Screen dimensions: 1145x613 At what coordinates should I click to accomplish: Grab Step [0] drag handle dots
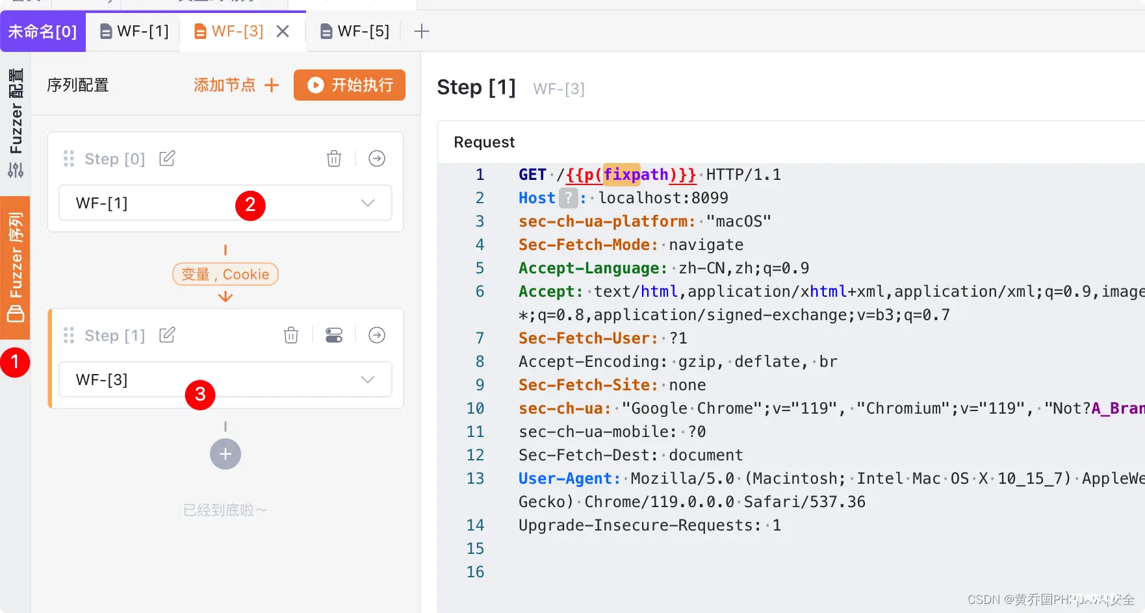pyautogui.click(x=69, y=158)
